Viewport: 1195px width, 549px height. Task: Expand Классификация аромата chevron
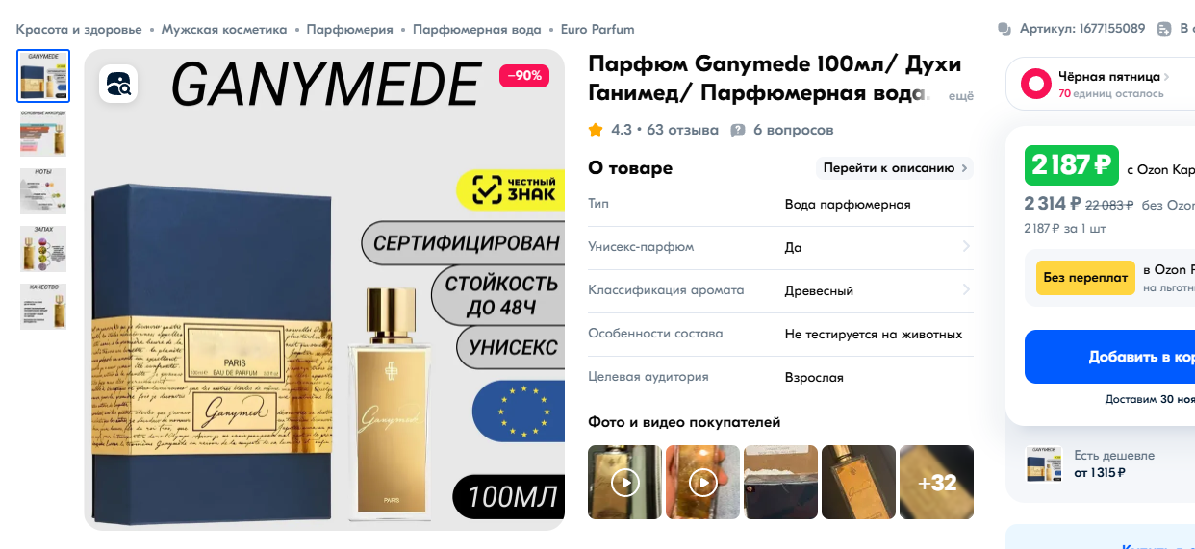tap(966, 290)
